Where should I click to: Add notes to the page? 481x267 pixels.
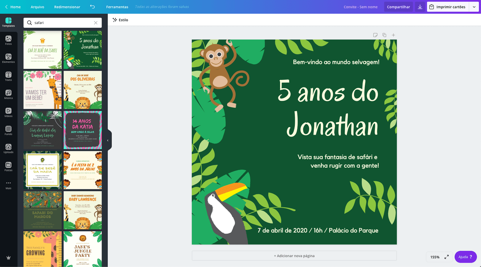click(x=375, y=35)
